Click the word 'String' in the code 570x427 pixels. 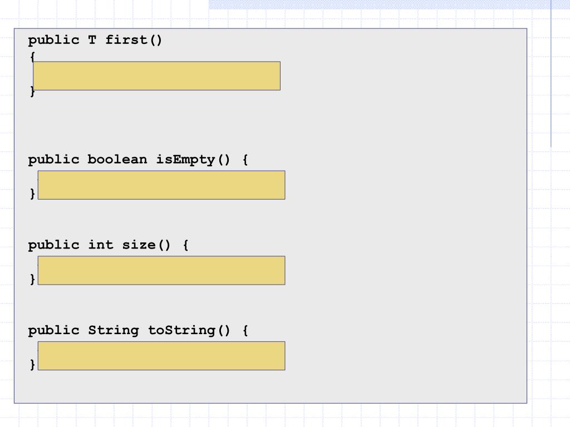pyautogui.click(x=114, y=330)
